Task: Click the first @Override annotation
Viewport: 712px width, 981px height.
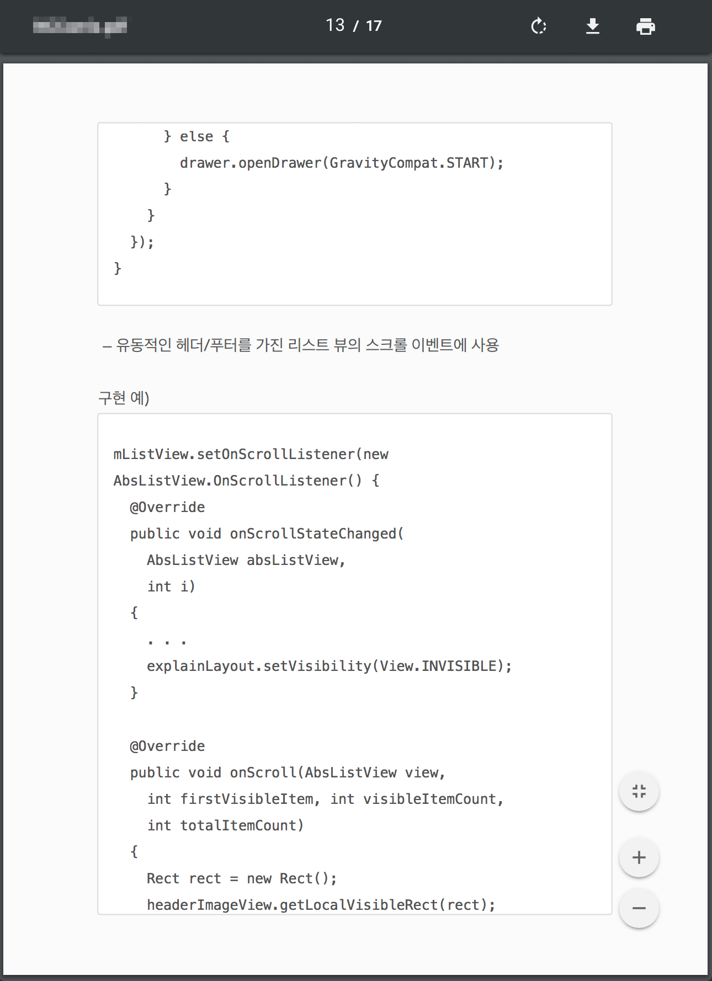Action: [x=167, y=507]
